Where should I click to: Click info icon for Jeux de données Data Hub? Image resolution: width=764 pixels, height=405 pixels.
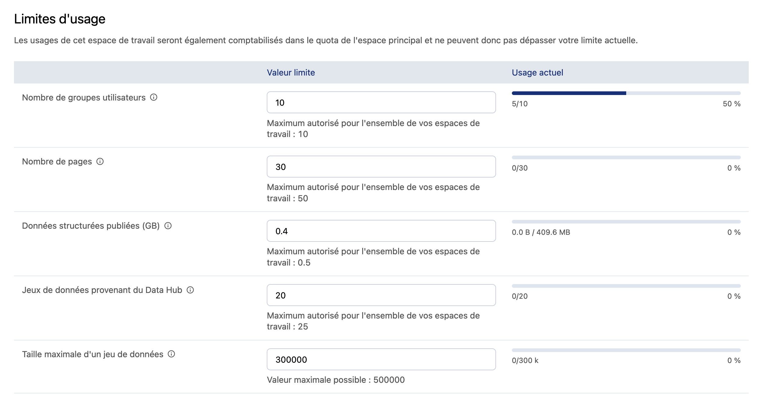tap(190, 290)
